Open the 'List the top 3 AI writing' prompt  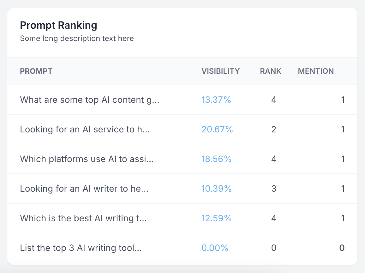[x=81, y=248]
